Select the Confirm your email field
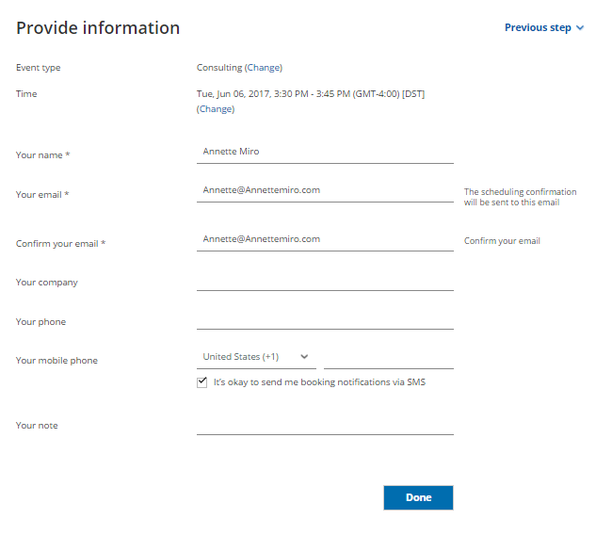Screen dimensions: 612x535 point(325,239)
